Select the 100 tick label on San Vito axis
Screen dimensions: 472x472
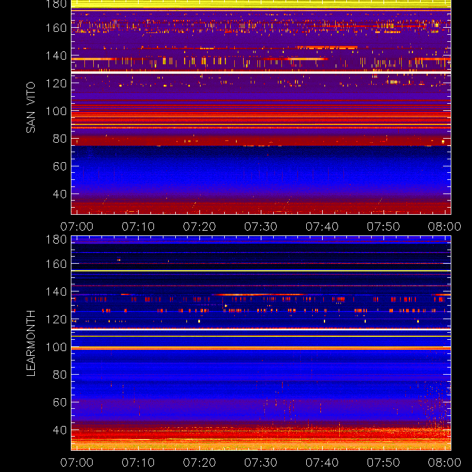[56, 111]
